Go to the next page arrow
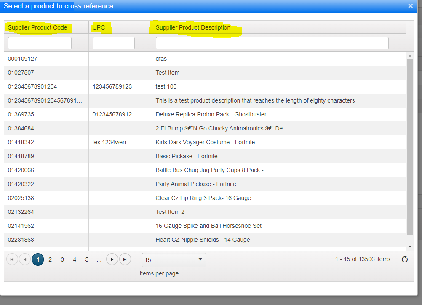The image size is (422, 305). tap(112, 259)
